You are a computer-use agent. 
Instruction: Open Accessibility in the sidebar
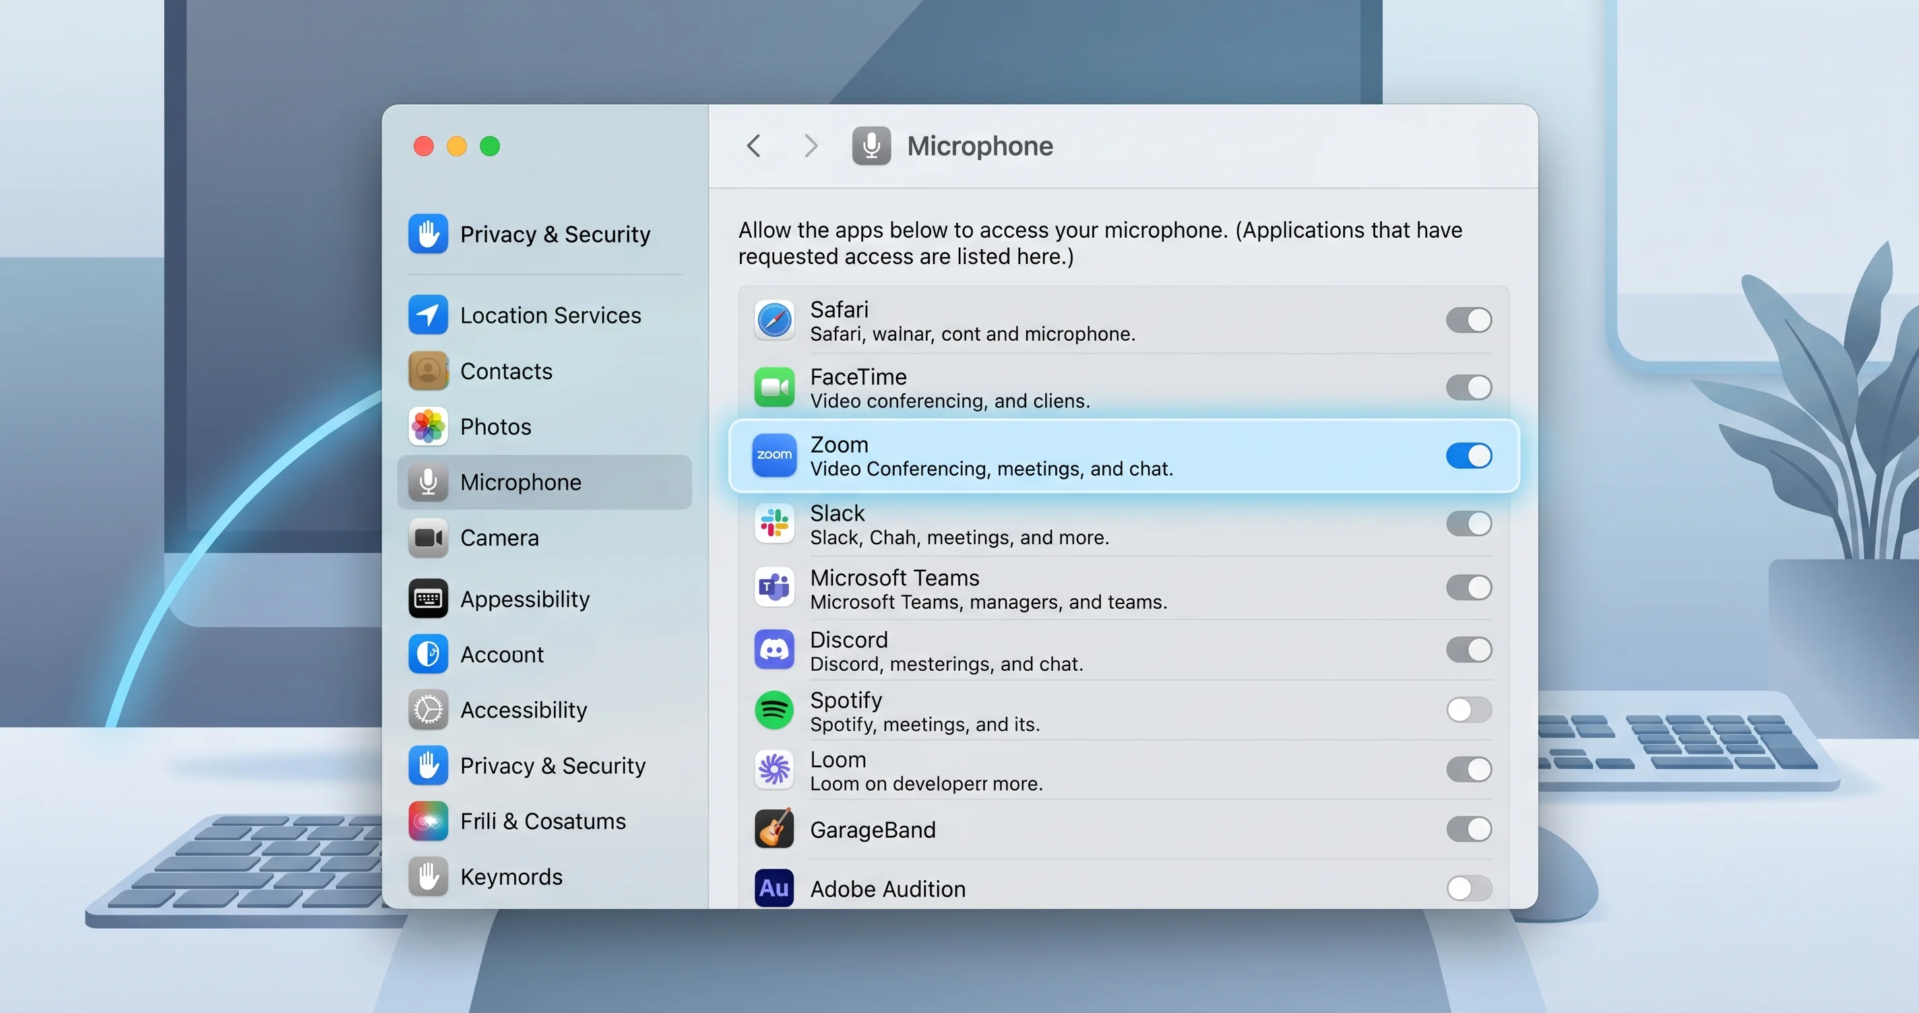[544, 710]
